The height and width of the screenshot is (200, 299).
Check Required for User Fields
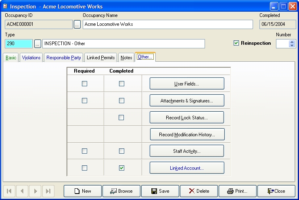click(84, 83)
